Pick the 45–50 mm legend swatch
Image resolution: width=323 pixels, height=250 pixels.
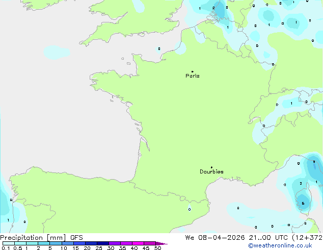tap(150, 243)
